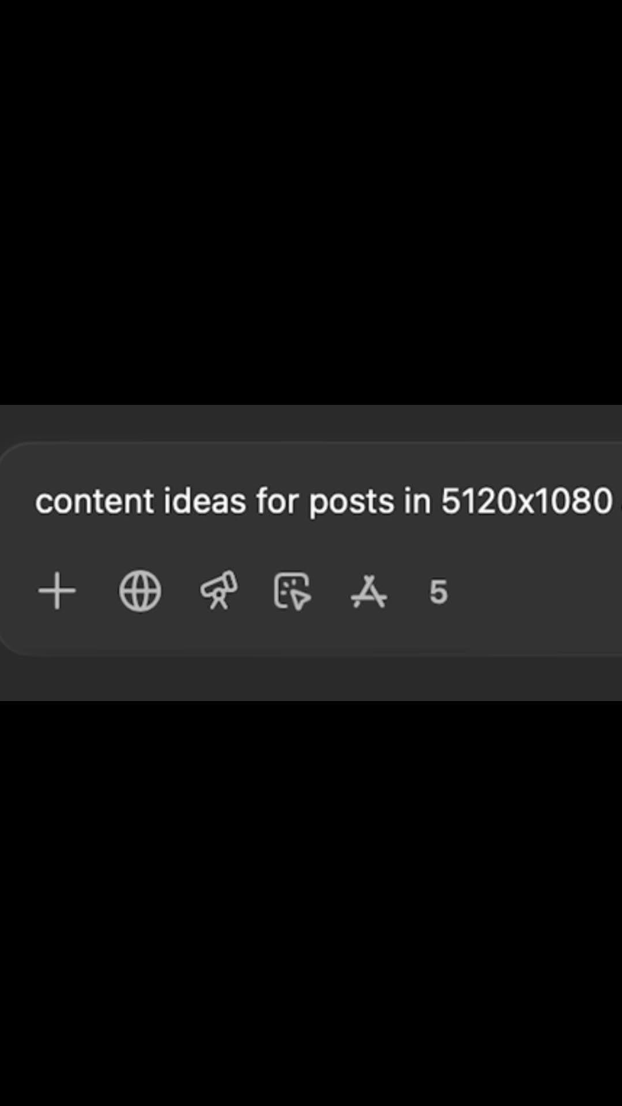
Task: Click the number 5 indicator
Action: (x=438, y=592)
